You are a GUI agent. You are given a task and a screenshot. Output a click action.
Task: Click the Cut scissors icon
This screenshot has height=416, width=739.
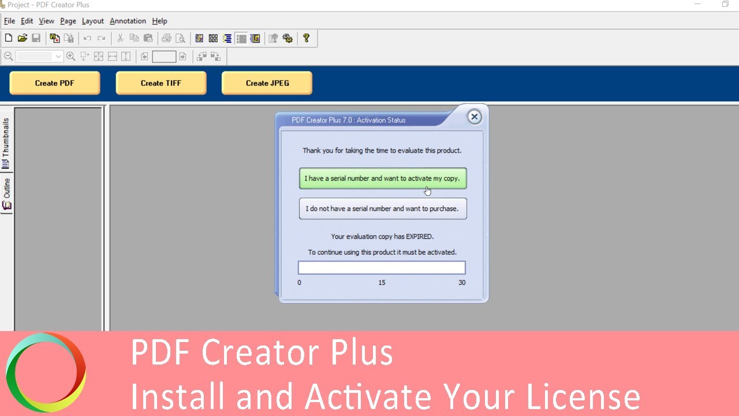point(120,38)
